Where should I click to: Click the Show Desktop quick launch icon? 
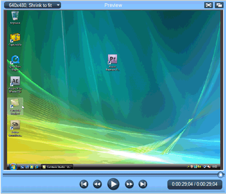(27, 167)
